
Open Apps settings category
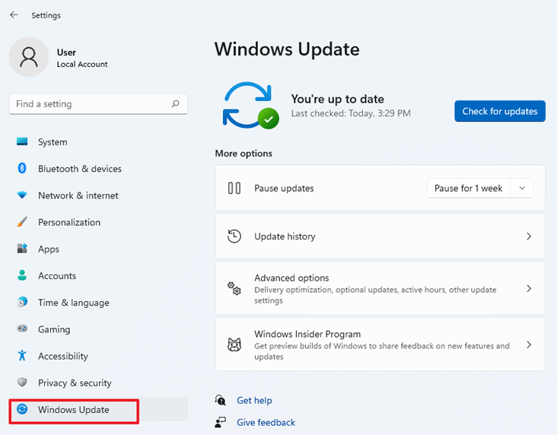click(49, 249)
